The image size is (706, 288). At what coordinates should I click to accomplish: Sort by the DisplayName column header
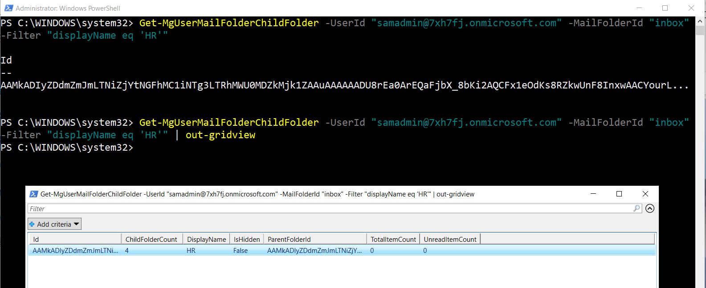pyautogui.click(x=206, y=239)
